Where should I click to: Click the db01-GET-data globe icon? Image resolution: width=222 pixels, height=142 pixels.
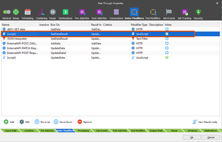(x=4, y=29)
